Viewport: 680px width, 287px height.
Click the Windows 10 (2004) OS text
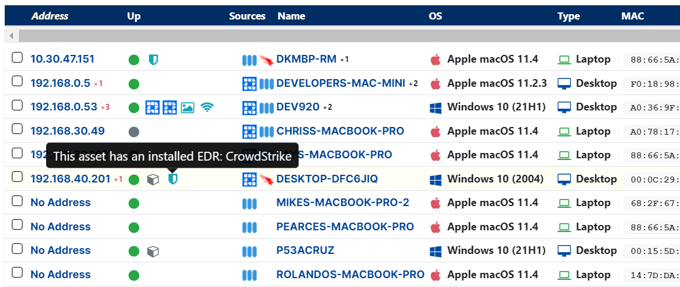click(496, 179)
